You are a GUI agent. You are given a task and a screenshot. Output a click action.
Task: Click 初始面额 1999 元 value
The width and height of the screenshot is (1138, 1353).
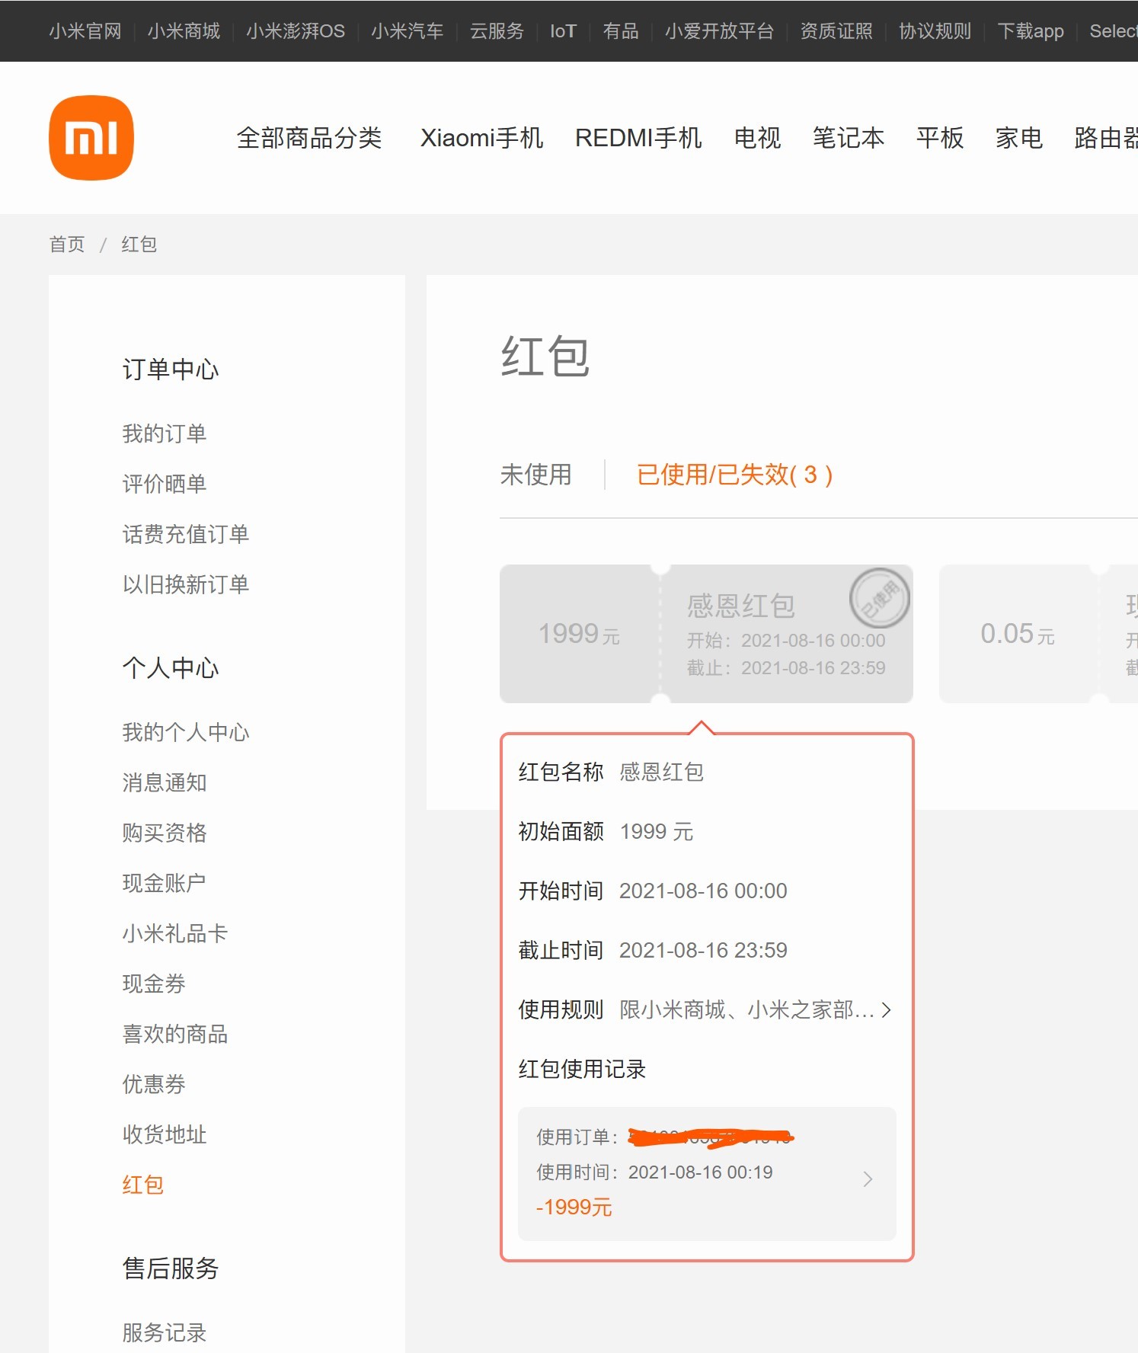pos(657,831)
